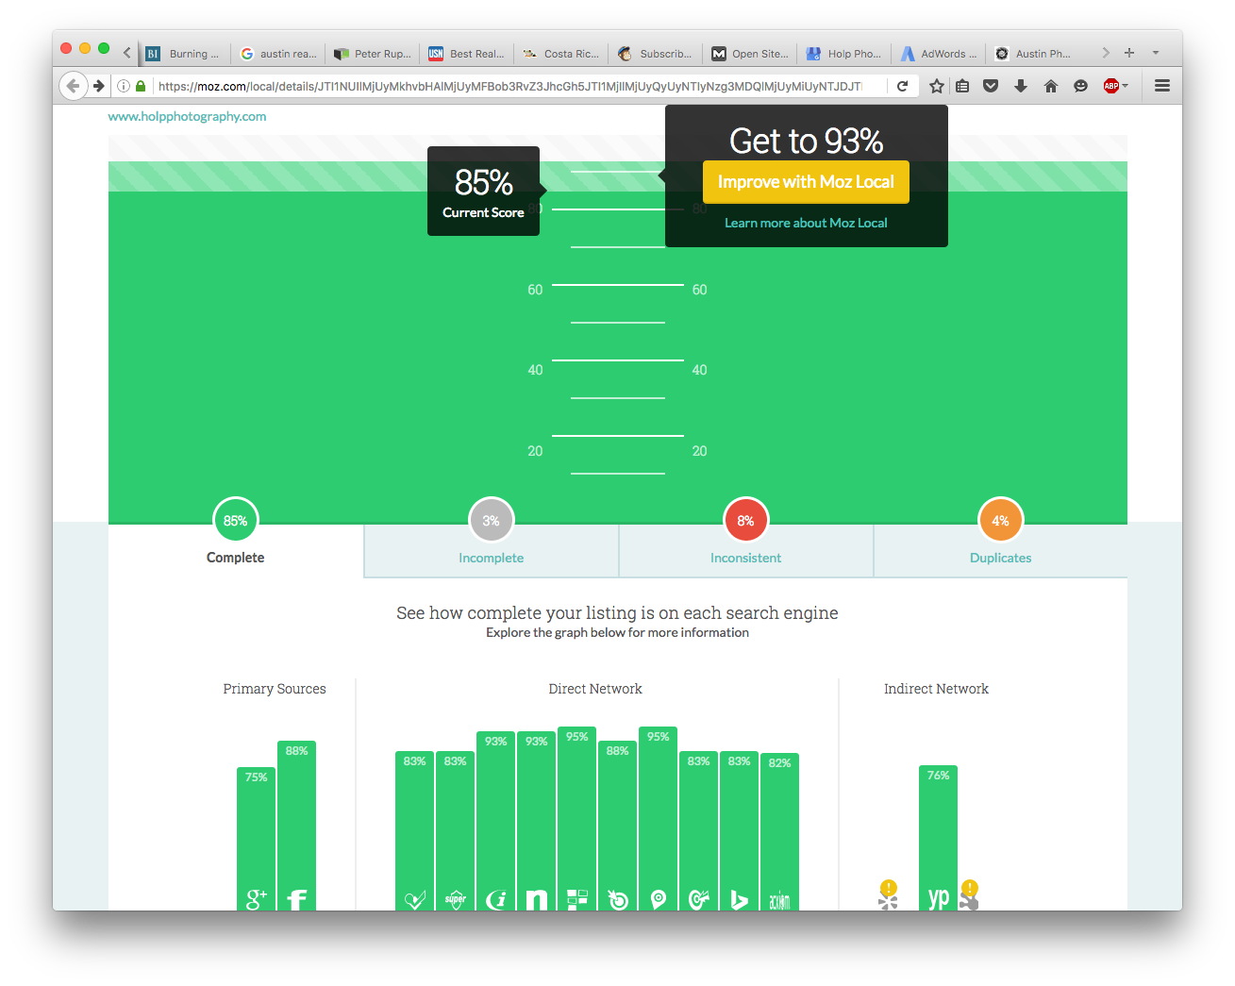Click Improve with Moz Local button
This screenshot has height=986, width=1235.
point(806,182)
